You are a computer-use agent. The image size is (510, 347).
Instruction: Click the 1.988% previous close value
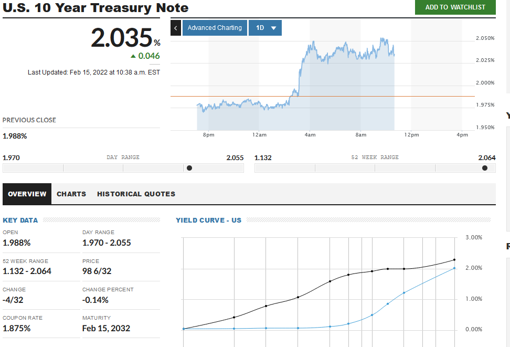[15, 136]
